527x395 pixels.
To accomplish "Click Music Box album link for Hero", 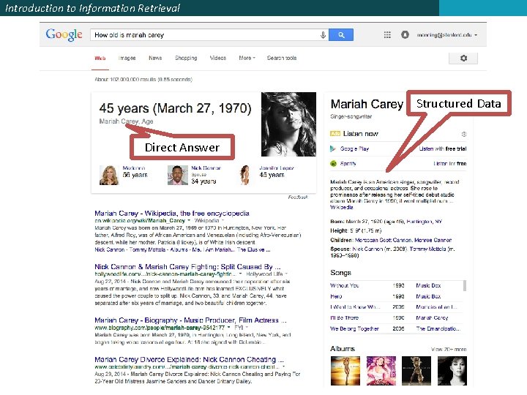I will coord(428,296).
